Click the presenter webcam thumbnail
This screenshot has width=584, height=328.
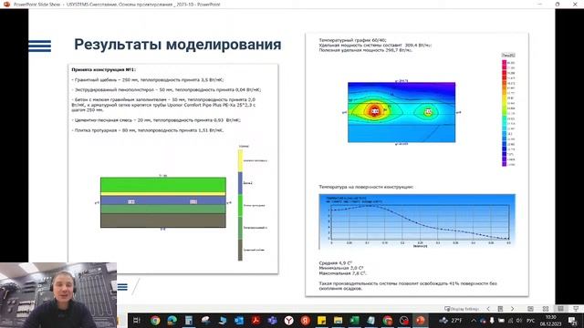pyautogui.click(x=58, y=295)
